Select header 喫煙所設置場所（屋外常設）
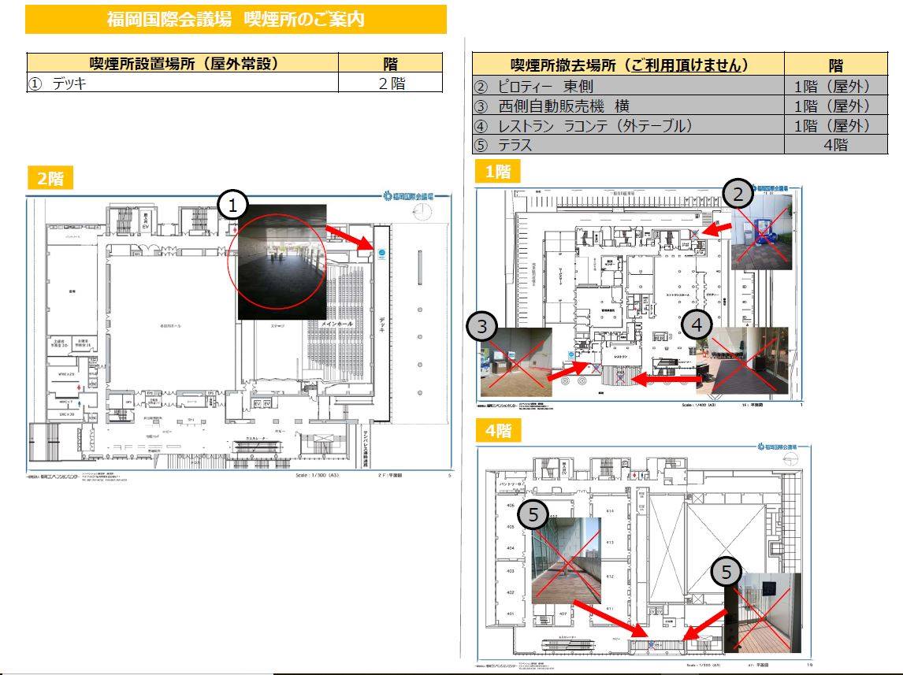The height and width of the screenshot is (675, 903). pyautogui.click(x=183, y=63)
